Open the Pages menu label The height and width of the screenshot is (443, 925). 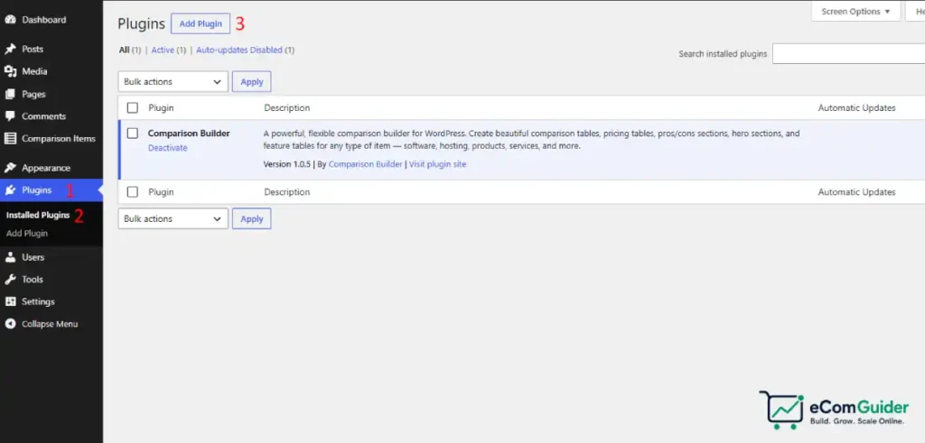(33, 94)
